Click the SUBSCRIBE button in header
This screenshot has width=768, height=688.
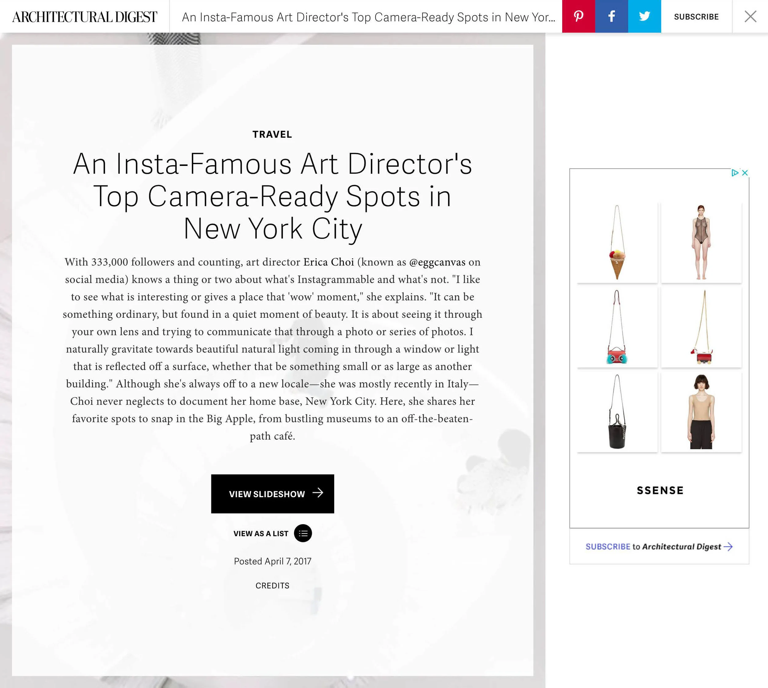[x=696, y=17]
